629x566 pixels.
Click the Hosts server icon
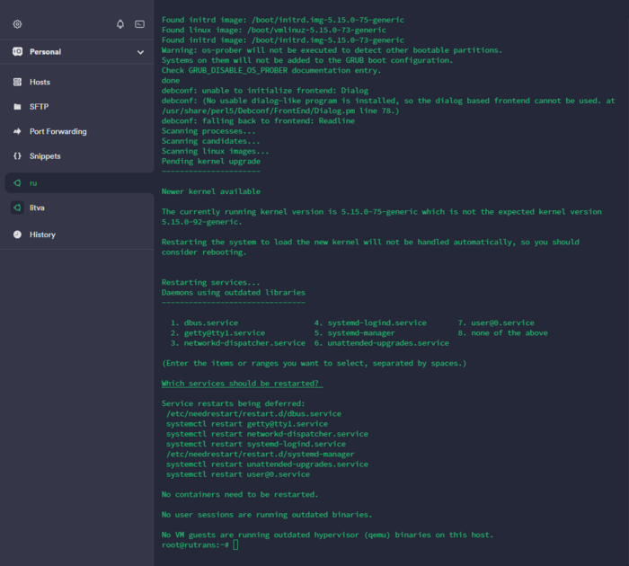coord(17,82)
